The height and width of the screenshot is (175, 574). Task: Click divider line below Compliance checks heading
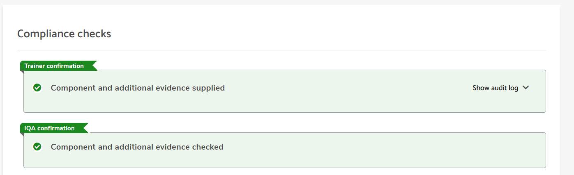(281, 50)
